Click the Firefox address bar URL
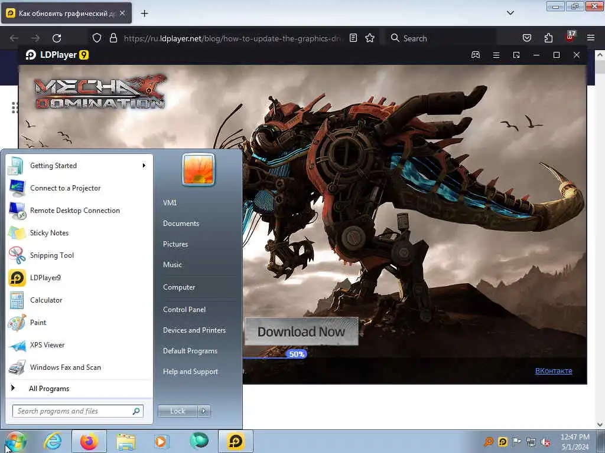The width and height of the screenshot is (605, 453). [232, 38]
